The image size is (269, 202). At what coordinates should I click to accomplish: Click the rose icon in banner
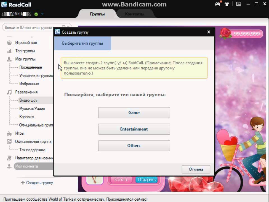(x=225, y=33)
